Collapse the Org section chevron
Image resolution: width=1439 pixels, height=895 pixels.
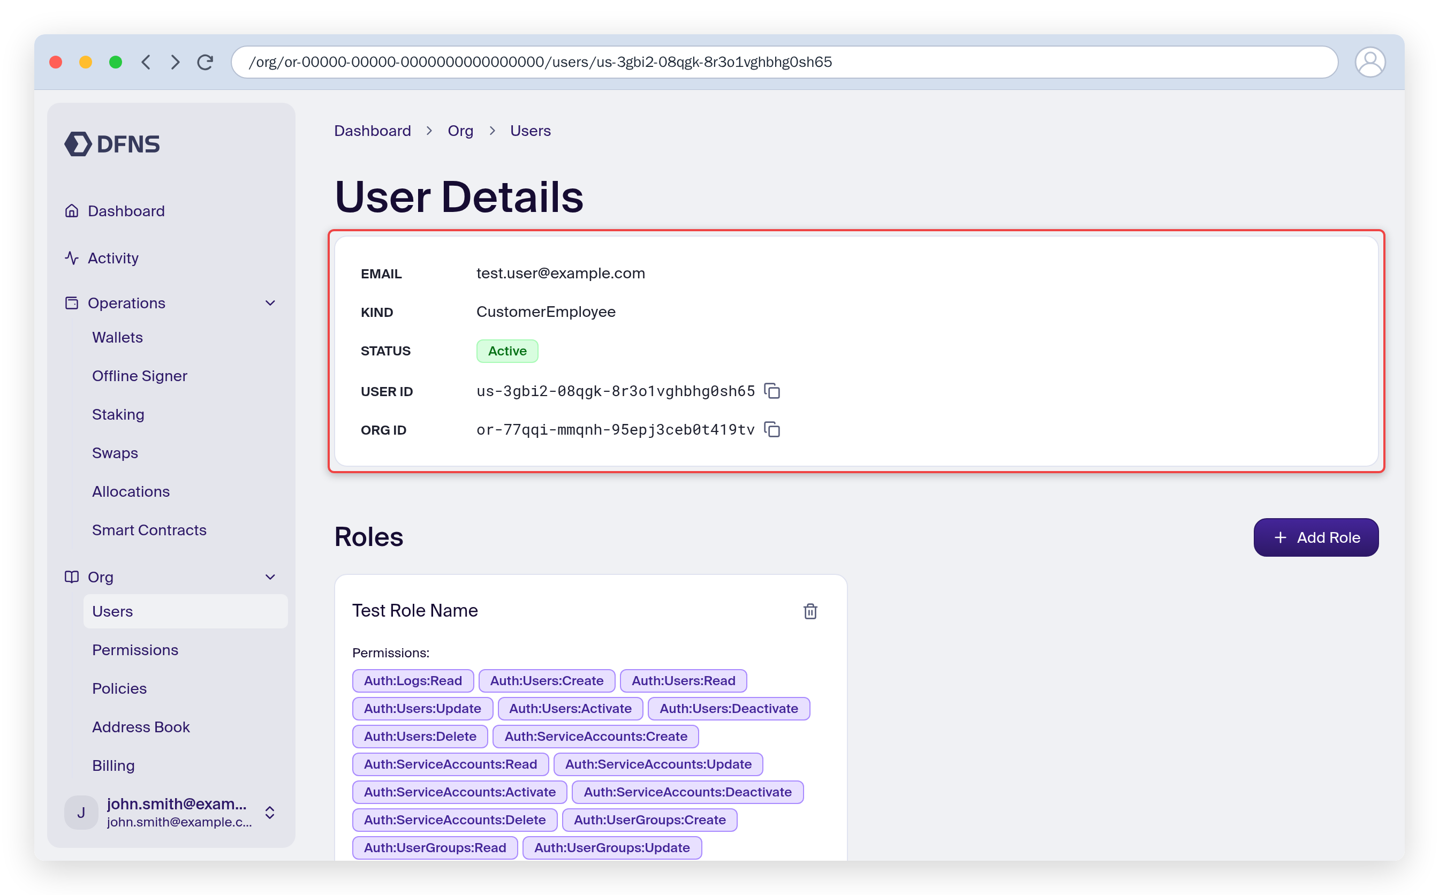[270, 577]
